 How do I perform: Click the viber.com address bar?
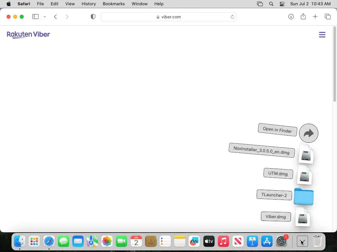click(168, 17)
